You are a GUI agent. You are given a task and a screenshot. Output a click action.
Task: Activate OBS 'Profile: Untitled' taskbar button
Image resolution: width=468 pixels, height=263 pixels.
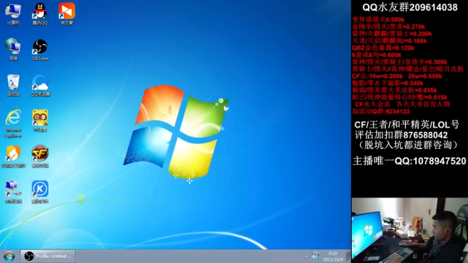click(48, 256)
